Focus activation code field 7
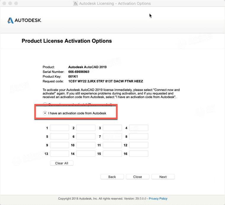225x205 pixels. (x=112, y=137)
